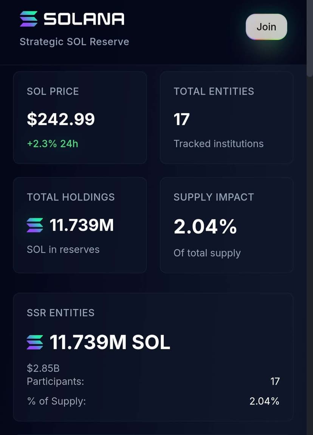Click the SSR ENTITIES section heading
This screenshot has height=435, width=313.
60,313
